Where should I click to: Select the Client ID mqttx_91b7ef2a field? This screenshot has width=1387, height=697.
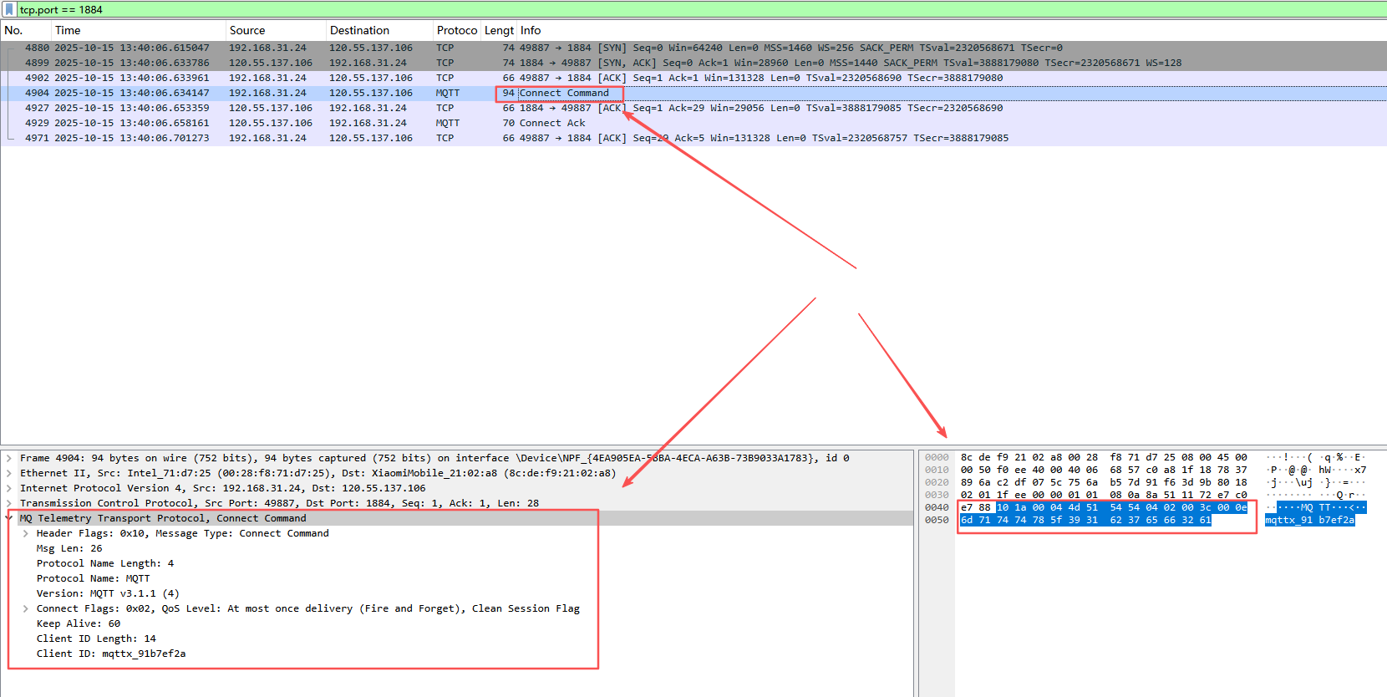[x=111, y=654]
